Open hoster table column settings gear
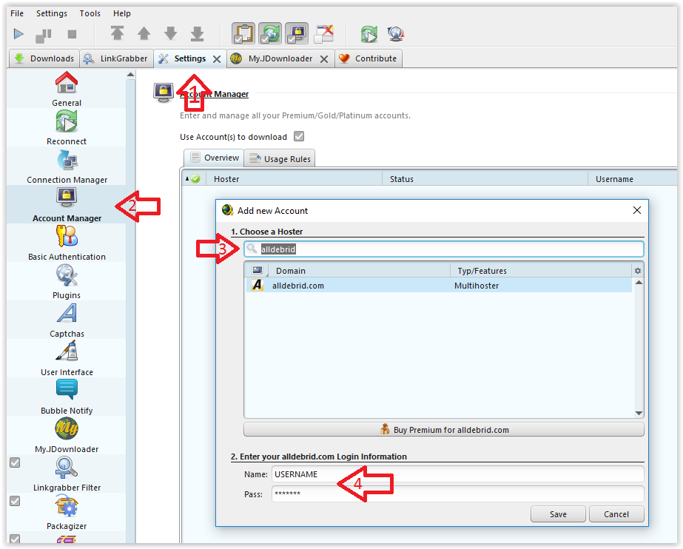Viewport: 683px width, 549px height. [x=638, y=271]
